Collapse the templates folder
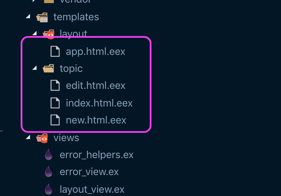 [28, 16]
